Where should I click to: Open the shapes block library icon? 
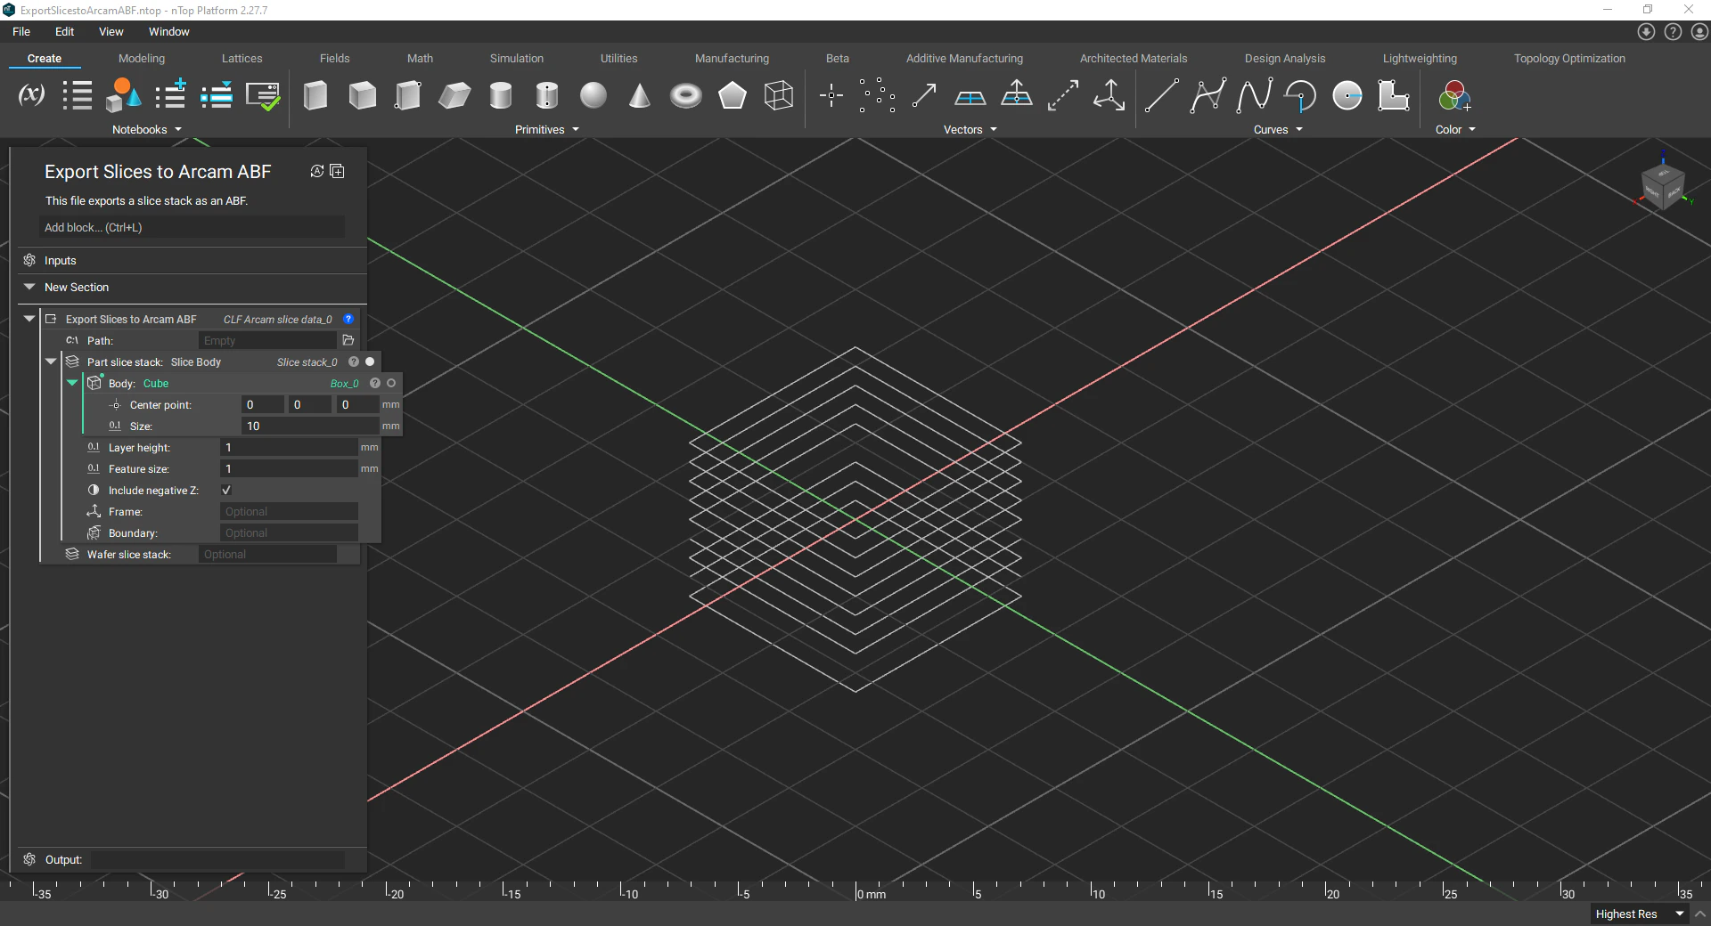(123, 95)
